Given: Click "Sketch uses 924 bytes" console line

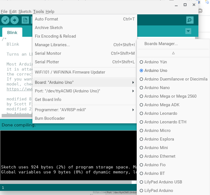Looking at the screenshot, I should tap(68, 167).
